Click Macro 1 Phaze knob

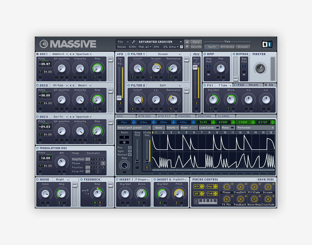tap(226, 187)
